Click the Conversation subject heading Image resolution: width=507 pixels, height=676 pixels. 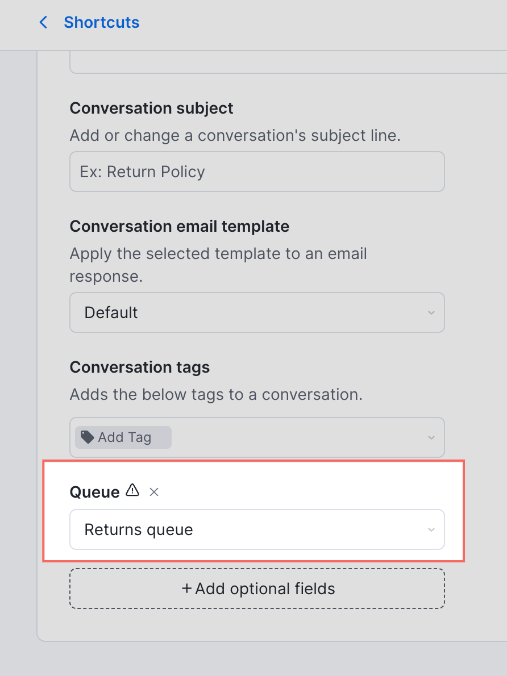coord(151,108)
